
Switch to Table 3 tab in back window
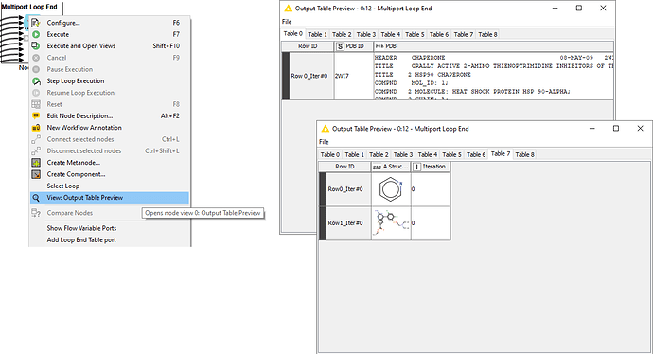tap(366, 35)
